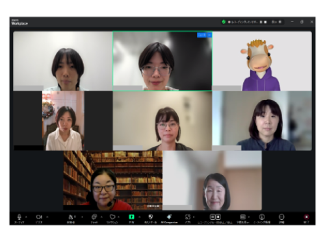Open the More options icon
The height and width of the screenshot is (238, 325).
281,217
